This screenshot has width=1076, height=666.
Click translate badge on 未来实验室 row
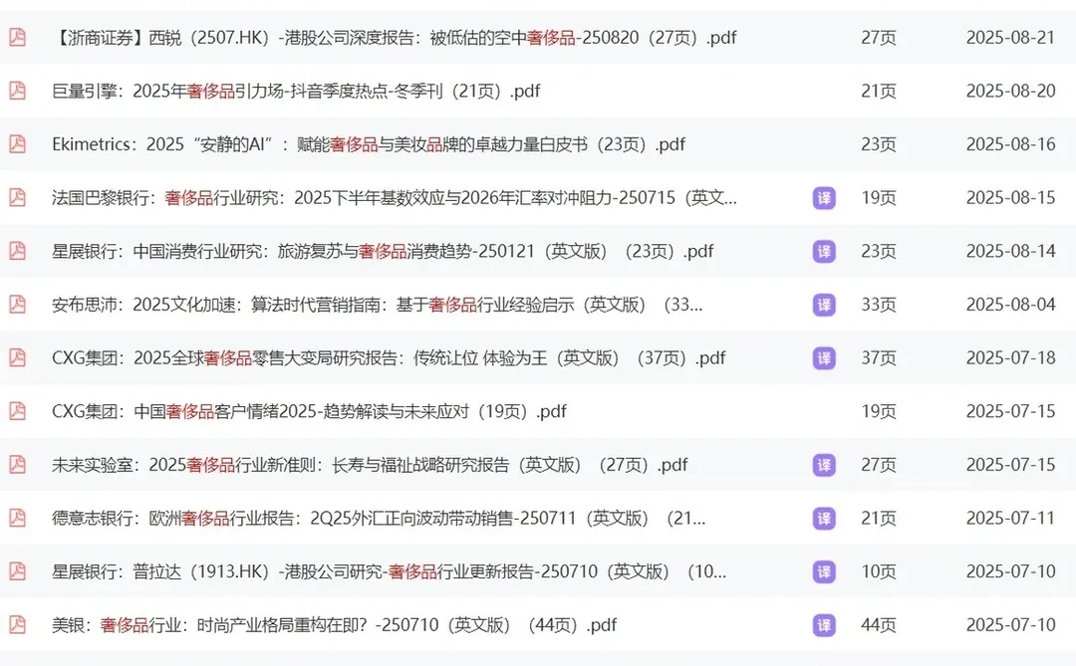(824, 465)
